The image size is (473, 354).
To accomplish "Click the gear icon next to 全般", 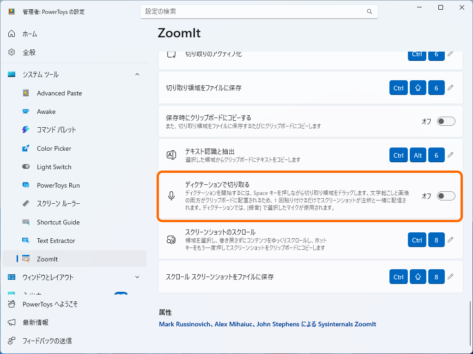I will pyautogui.click(x=12, y=53).
